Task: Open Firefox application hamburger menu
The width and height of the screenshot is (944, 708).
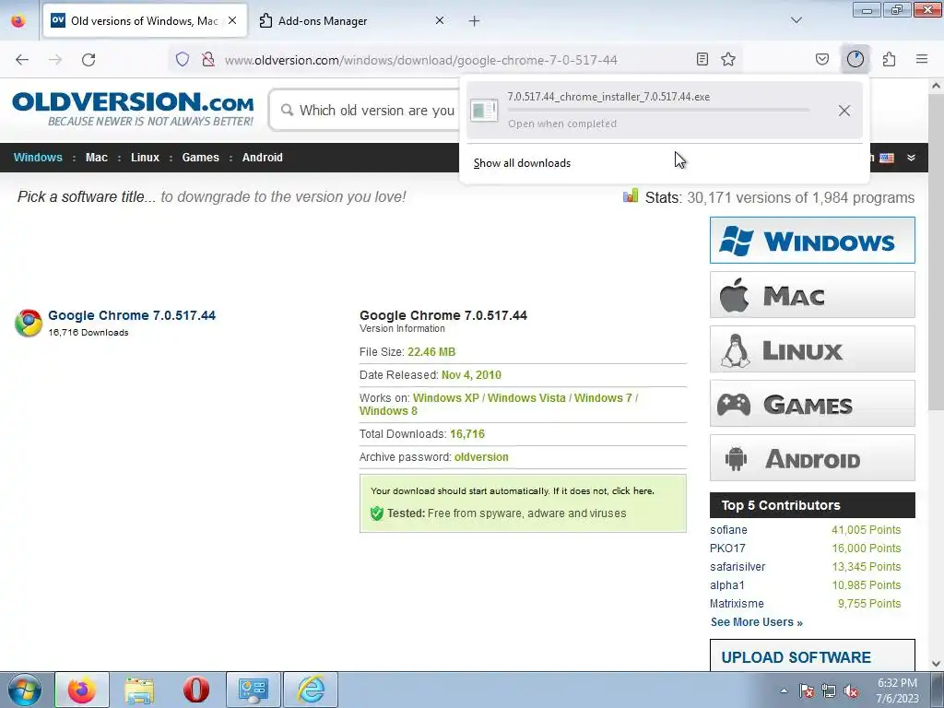Action: tap(922, 59)
